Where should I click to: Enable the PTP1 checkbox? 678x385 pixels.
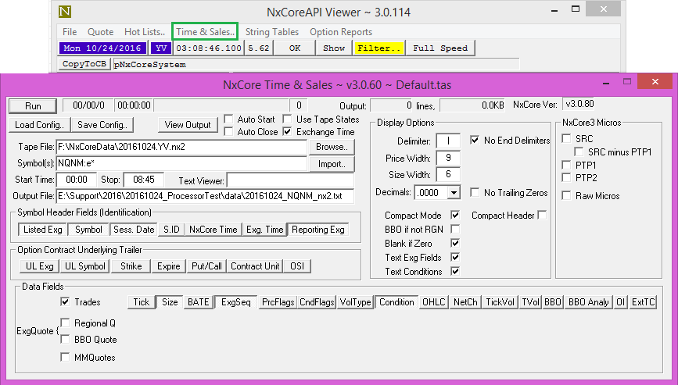tap(566, 165)
